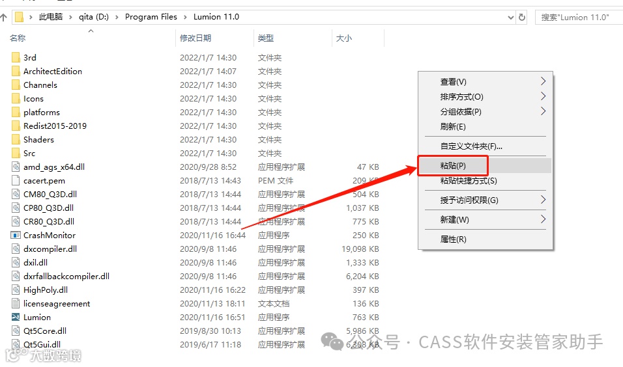Select the Redist2015-2019 folder name
Screen dimensions: 623x367
(55, 126)
